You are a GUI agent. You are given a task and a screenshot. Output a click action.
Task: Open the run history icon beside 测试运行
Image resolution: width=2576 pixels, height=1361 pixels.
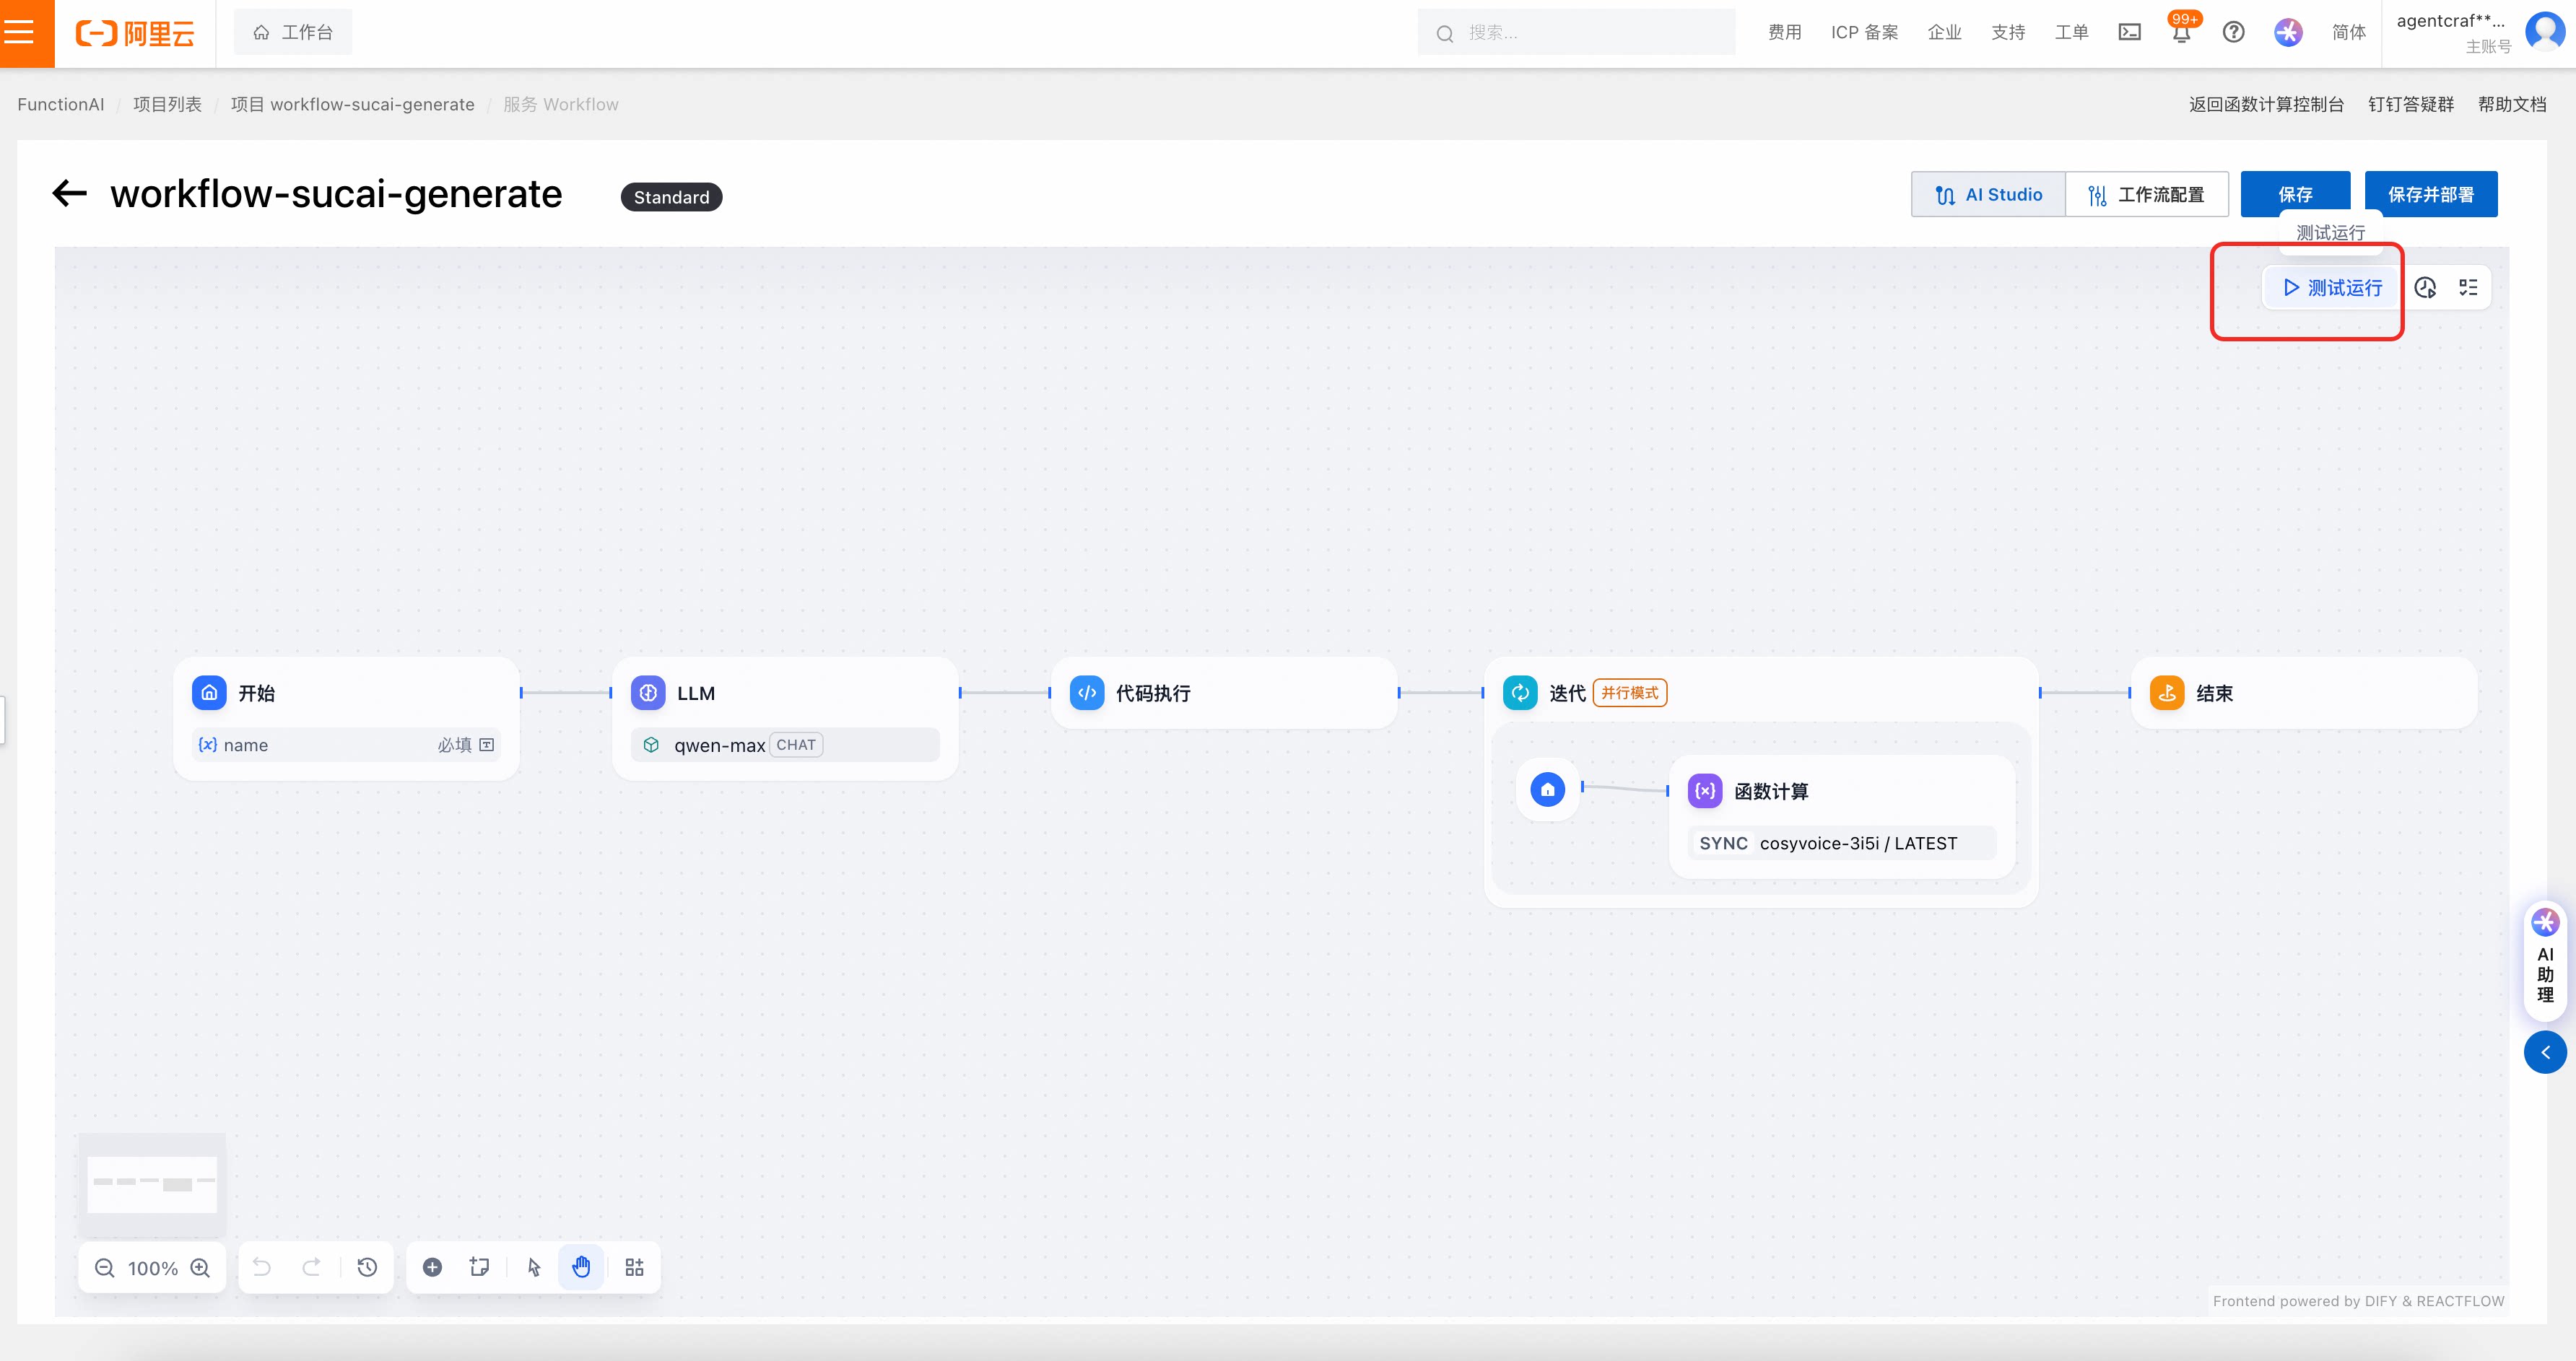2425,288
